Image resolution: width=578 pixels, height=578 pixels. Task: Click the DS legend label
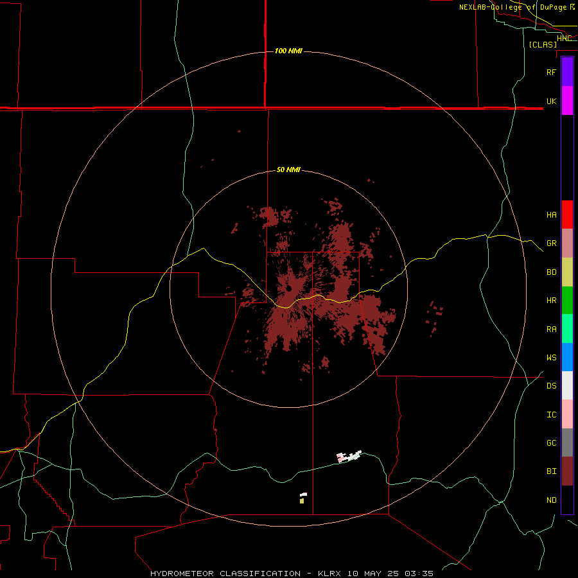[x=551, y=386]
